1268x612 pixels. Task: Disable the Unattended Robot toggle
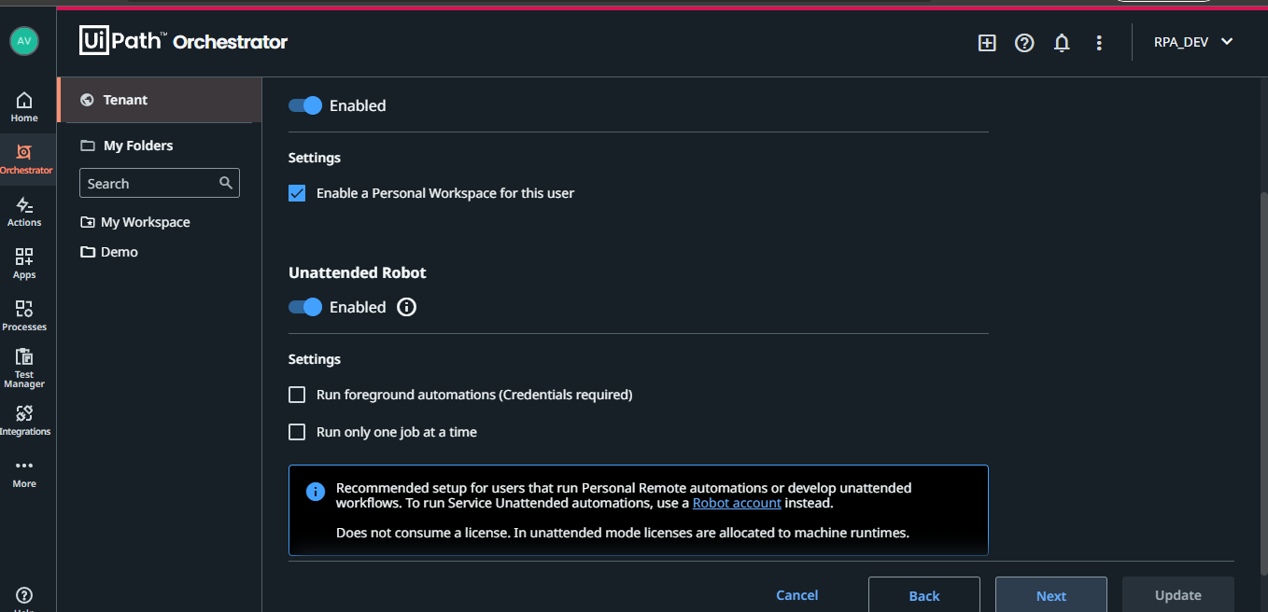[x=305, y=307]
